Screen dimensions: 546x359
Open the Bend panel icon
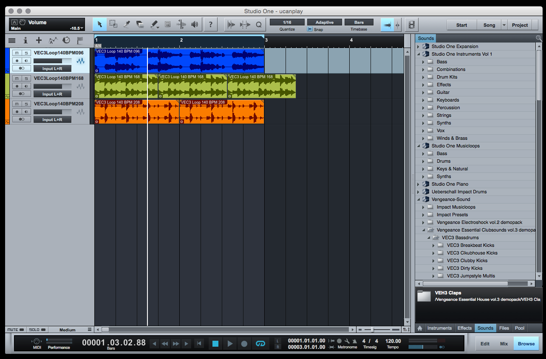pos(245,25)
